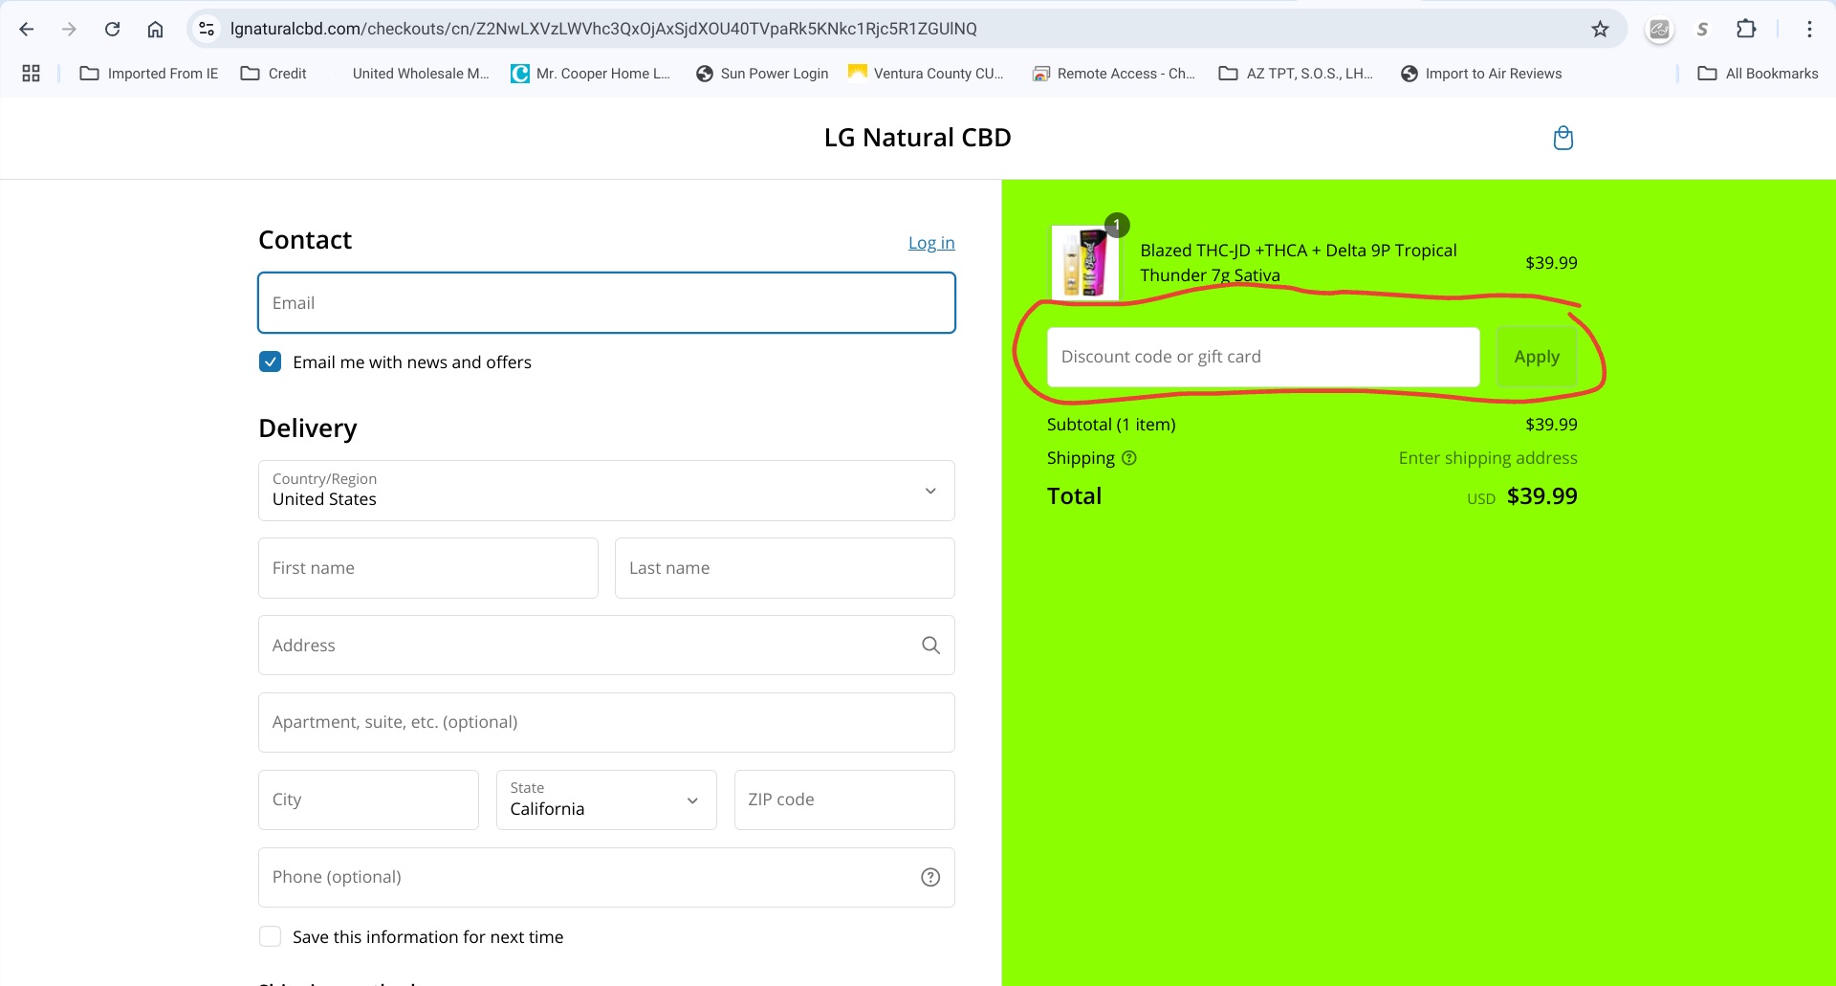Image resolution: width=1836 pixels, height=986 pixels.
Task: Open the Chrome three-dot menu
Action: click(x=1809, y=29)
